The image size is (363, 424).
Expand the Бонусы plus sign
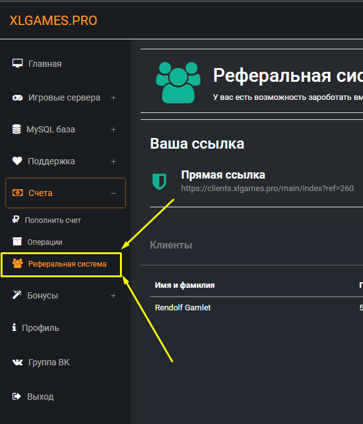(113, 296)
